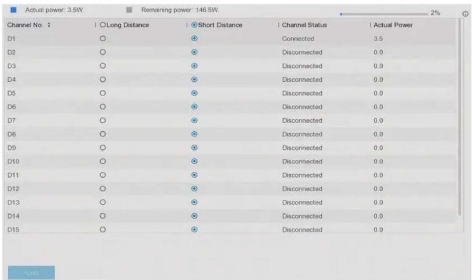Select the D7 channel label
The height and width of the screenshot is (280, 472).
point(11,120)
